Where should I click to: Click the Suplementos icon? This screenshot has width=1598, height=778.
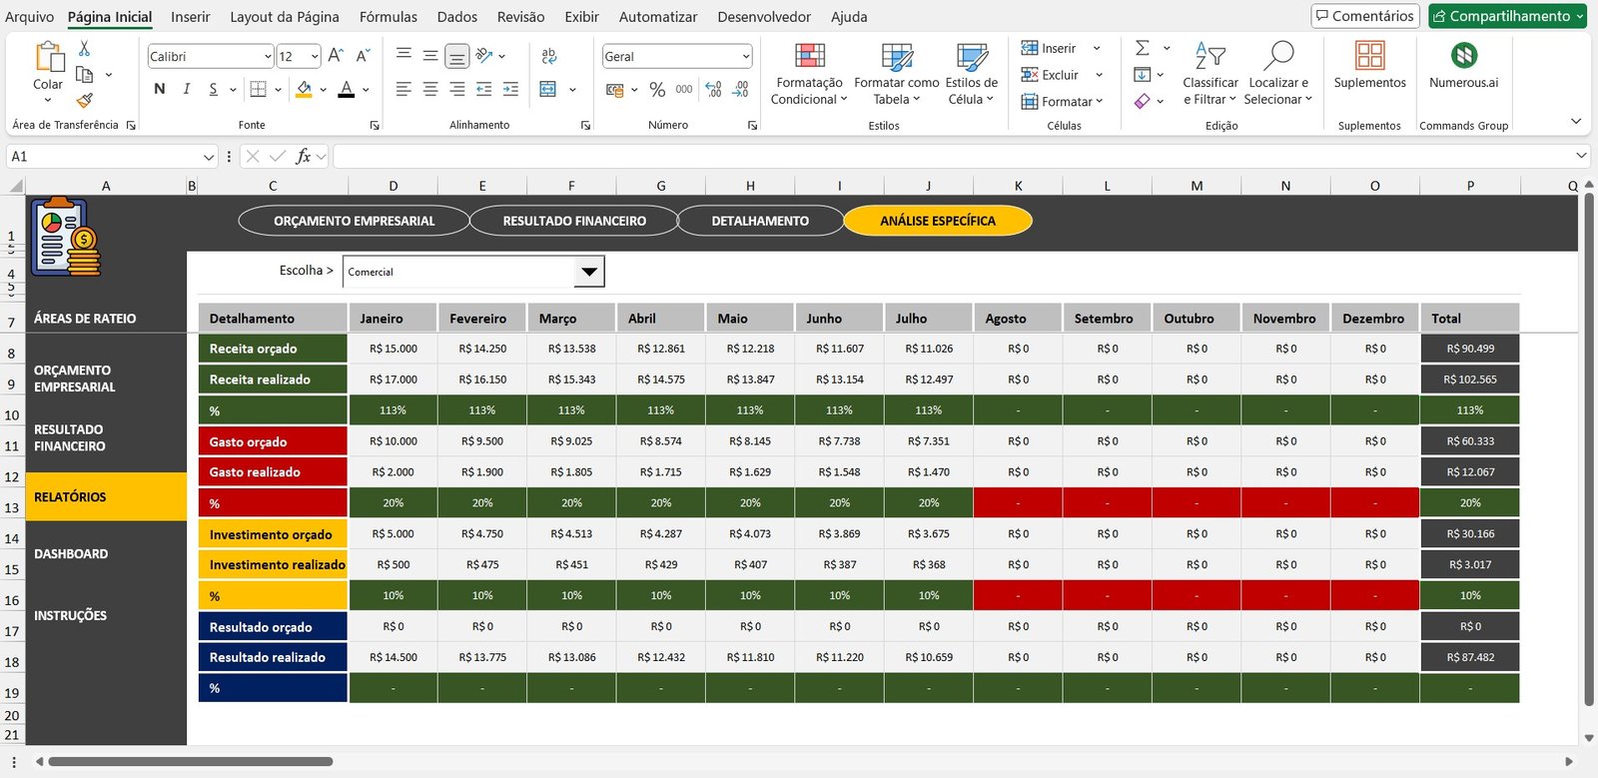click(x=1369, y=65)
